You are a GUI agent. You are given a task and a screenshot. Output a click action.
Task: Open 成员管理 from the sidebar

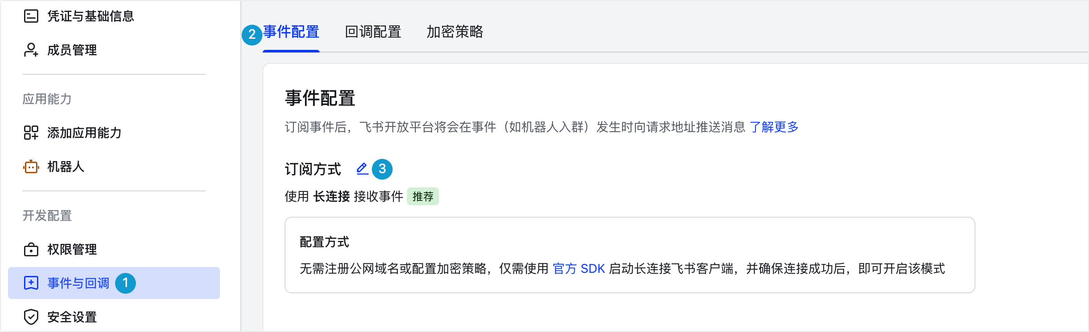[72, 50]
